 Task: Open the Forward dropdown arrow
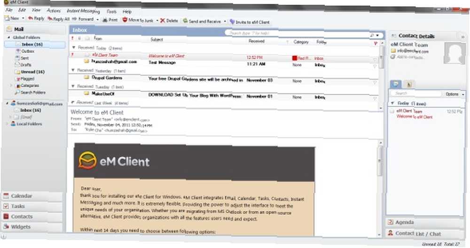pyautogui.click(x=97, y=19)
